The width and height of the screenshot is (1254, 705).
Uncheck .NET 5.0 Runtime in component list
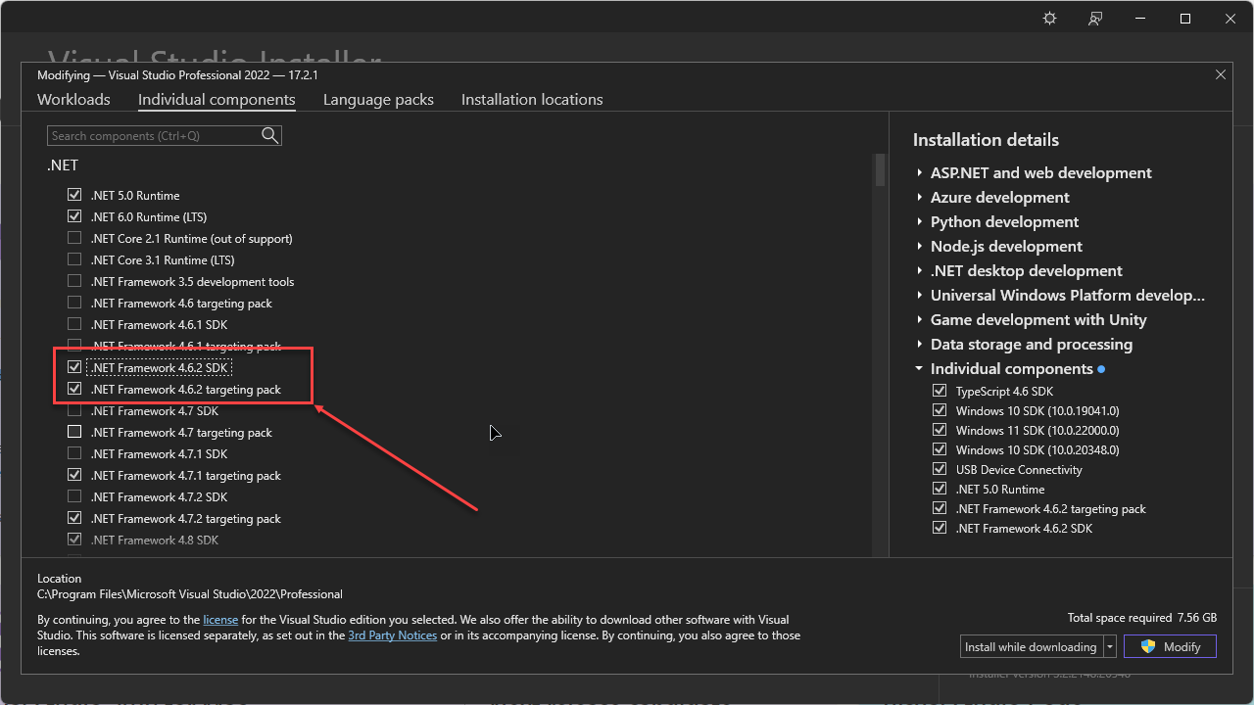(74, 195)
